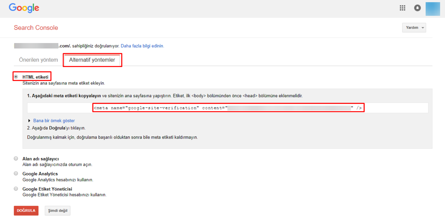Click the 'Aşağıdaki meta etiketi kopyalayın' instruction text
The image size is (445, 216).
click(66, 96)
